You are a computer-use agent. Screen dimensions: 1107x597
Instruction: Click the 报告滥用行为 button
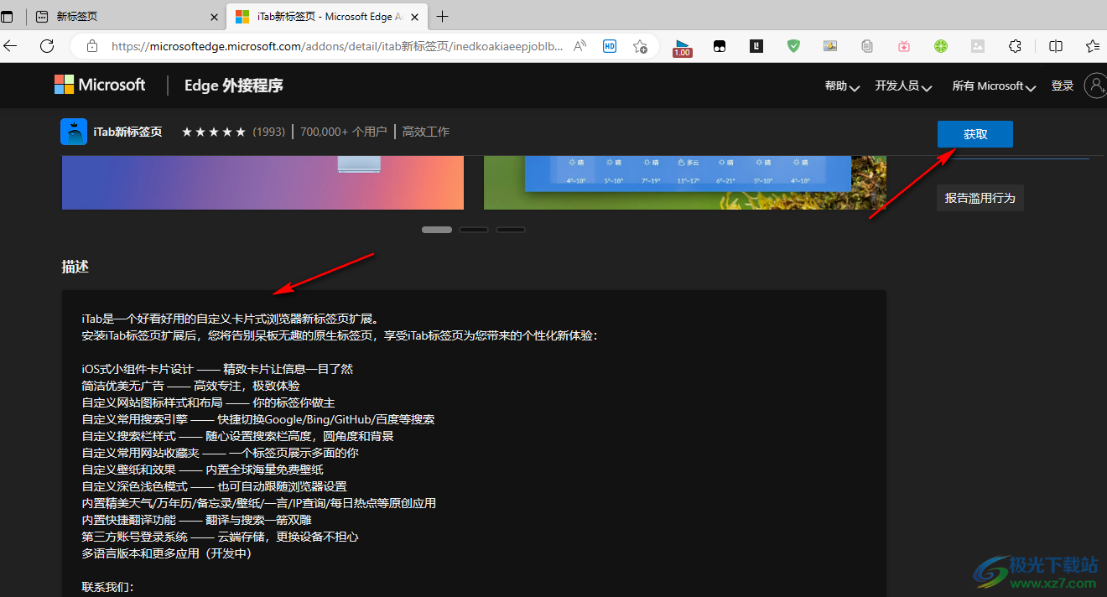pos(980,198)
